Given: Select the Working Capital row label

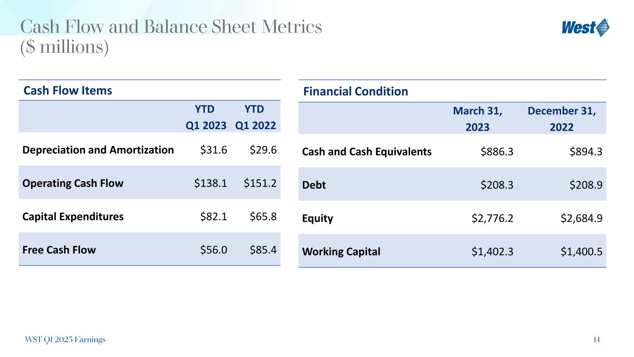Looking at the screenshot, I should coord(341,252).
